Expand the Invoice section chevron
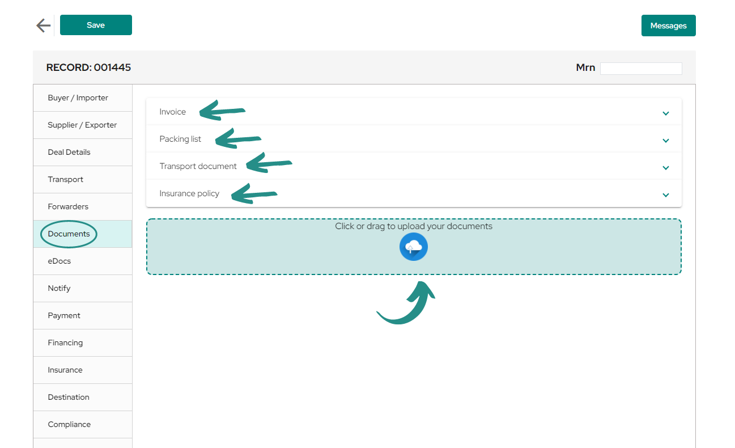The height and width of the screenshot is (448, 735). point(666,113)
